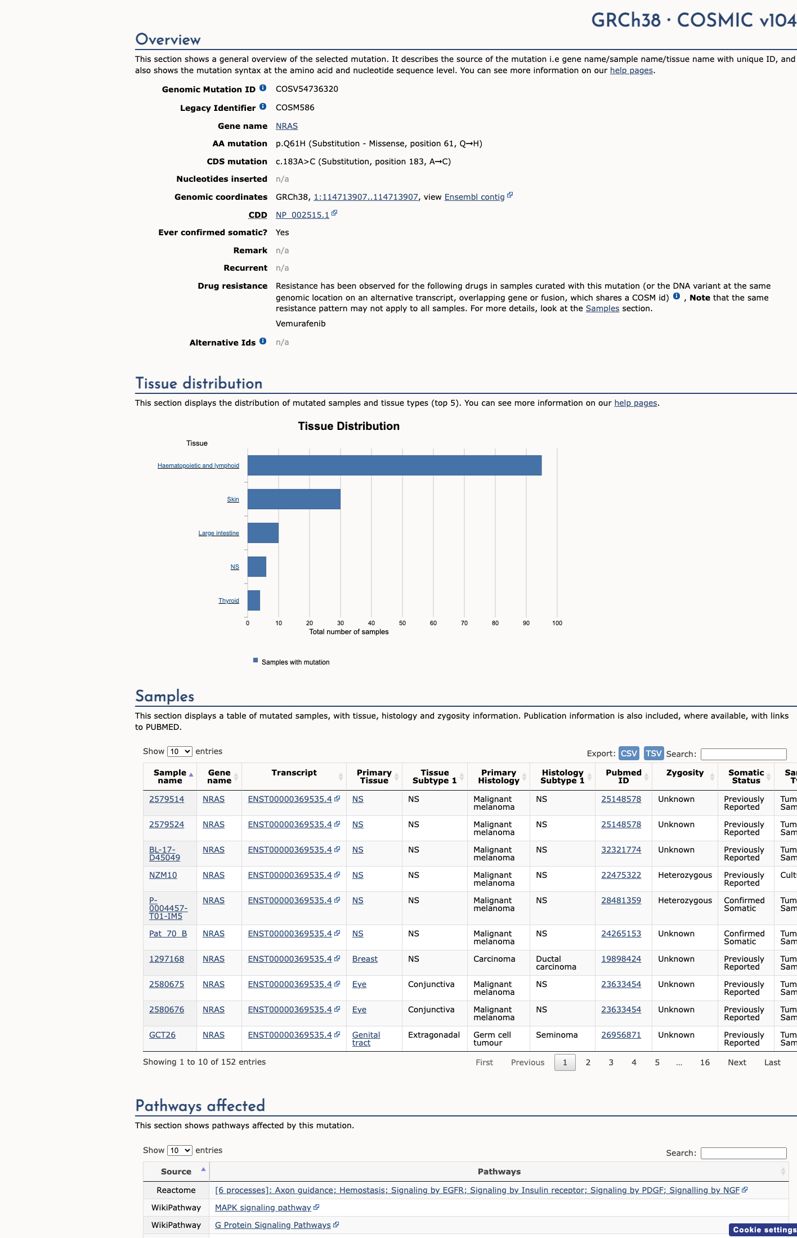Go to page 2 of samples

pos(588,1062)
